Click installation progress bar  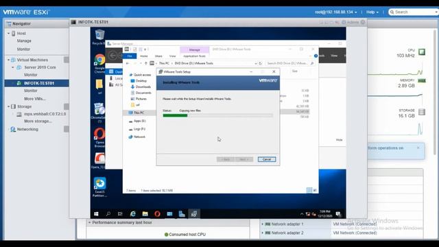(x=218, y=115)
